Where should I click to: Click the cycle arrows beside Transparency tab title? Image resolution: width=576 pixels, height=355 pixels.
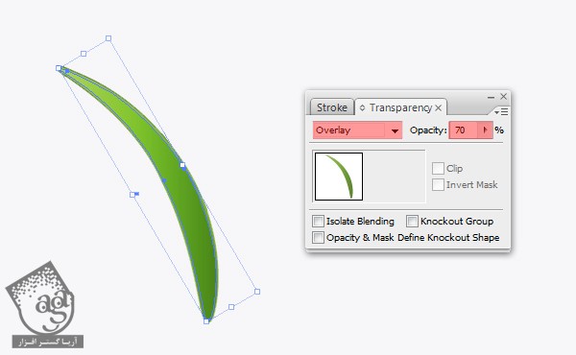362,107
